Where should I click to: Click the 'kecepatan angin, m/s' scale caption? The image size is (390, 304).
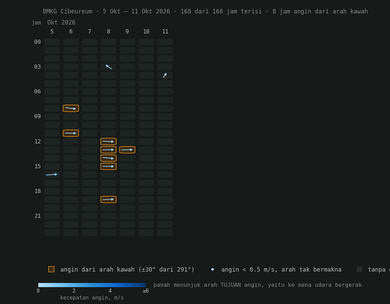tap(92, 298)
